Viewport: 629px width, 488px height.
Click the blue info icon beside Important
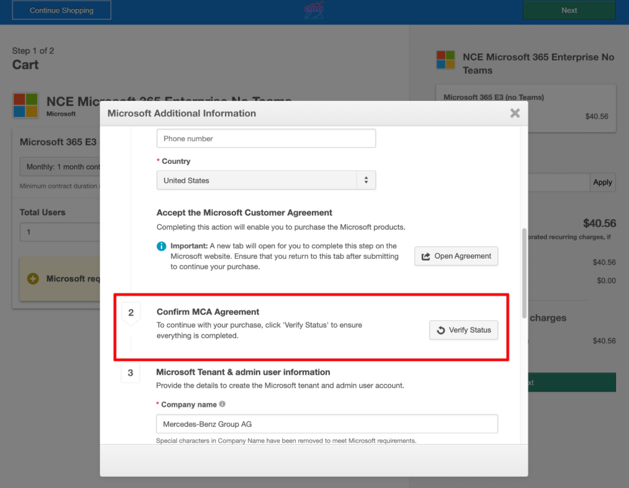[162, 246]
